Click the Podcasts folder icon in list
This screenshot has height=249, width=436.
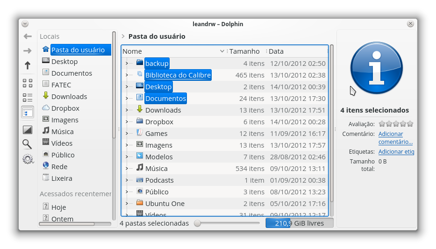(x=140, y=180)
